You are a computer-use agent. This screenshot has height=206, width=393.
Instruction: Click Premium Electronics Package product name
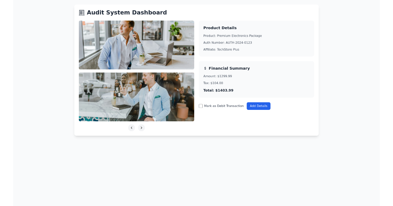point(233,36)
